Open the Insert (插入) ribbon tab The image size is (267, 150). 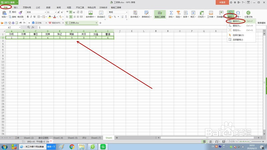click(x=16, y=7)
